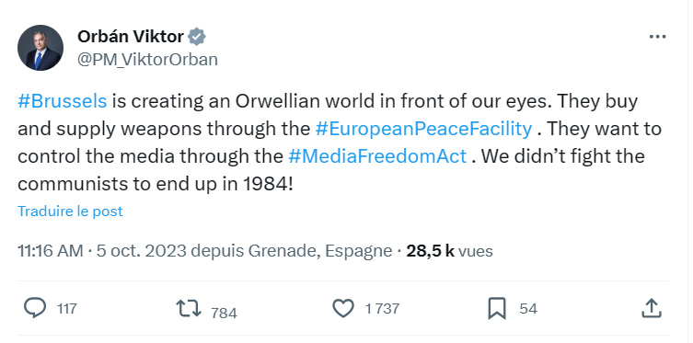Open the #Brussels hashtag

(x=63, y=101)
